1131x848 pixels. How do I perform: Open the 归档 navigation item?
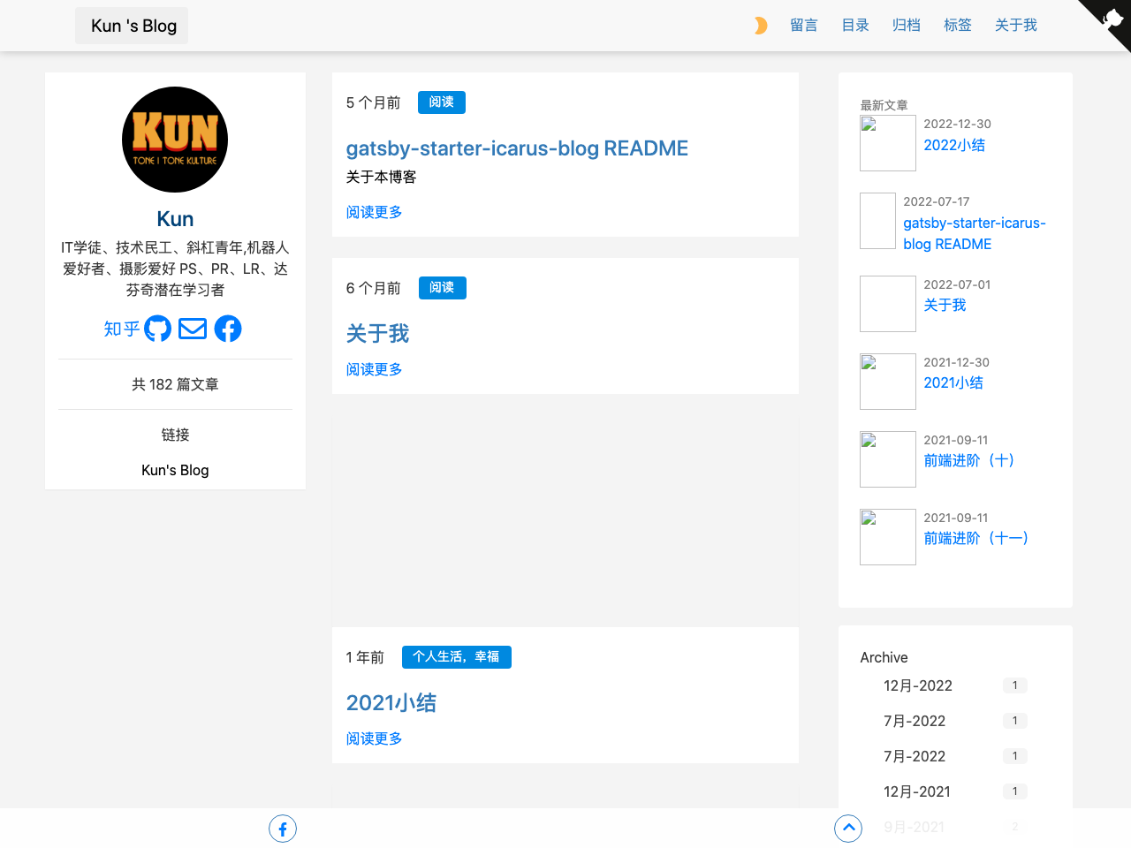pos(906,25)
